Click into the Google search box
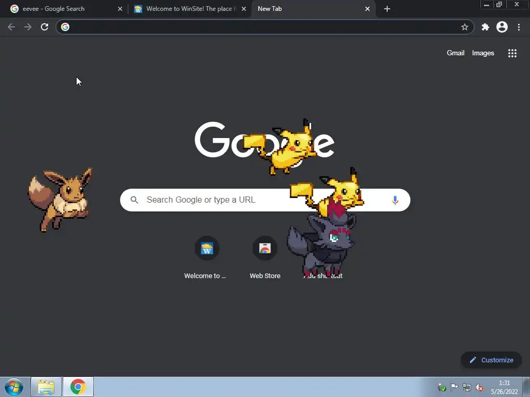Screen dimensions: 530x397 [x=266, y=200]
